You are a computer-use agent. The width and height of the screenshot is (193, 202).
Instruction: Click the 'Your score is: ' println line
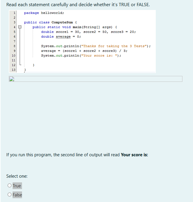tap(81, 56)
